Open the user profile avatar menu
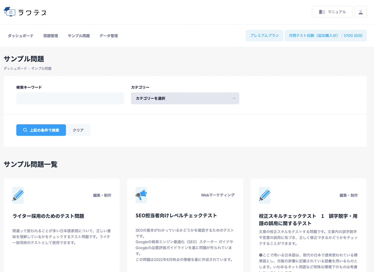 pos(360,12)
